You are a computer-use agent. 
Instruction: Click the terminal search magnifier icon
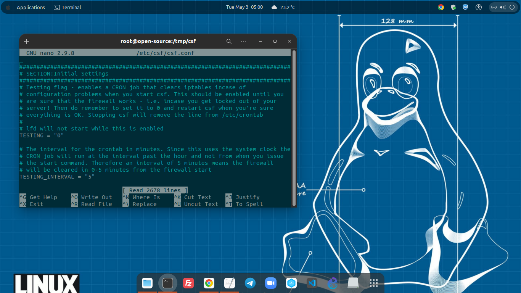tap(229, 41)
